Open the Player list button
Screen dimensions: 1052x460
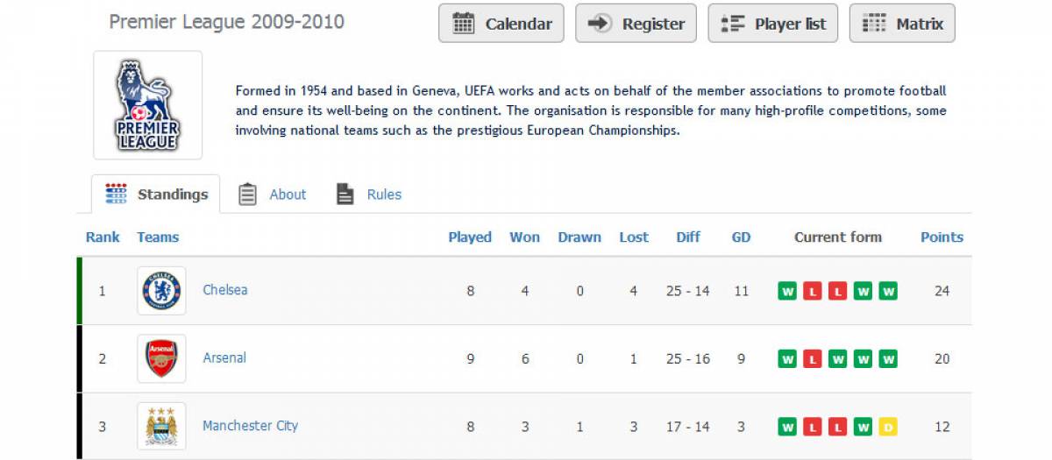[x=772, y=24]
